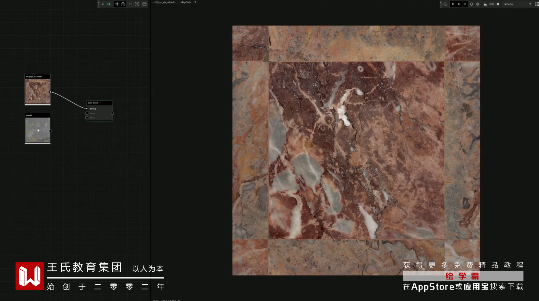Show the histogram via the histogram icon
This screenshot has width=539, height=301.
click(485, 4)
